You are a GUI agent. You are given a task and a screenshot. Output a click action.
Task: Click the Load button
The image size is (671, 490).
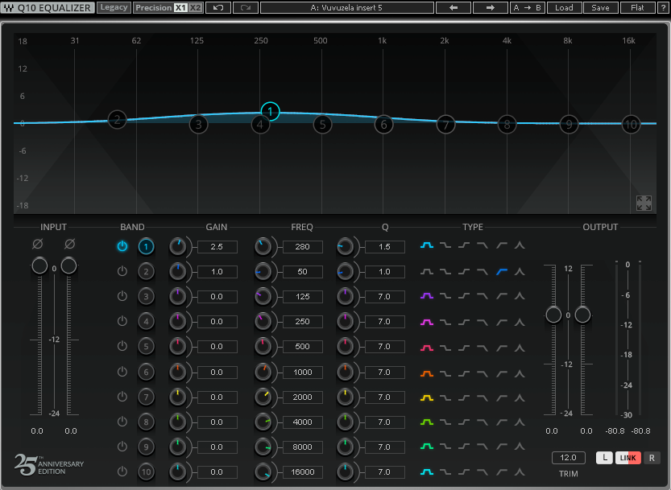point(564,8)
